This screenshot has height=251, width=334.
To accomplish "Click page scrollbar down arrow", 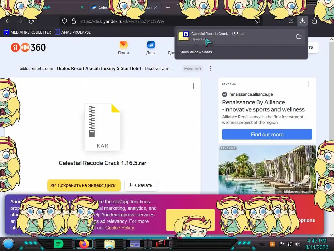I will [x=331, y=235].
